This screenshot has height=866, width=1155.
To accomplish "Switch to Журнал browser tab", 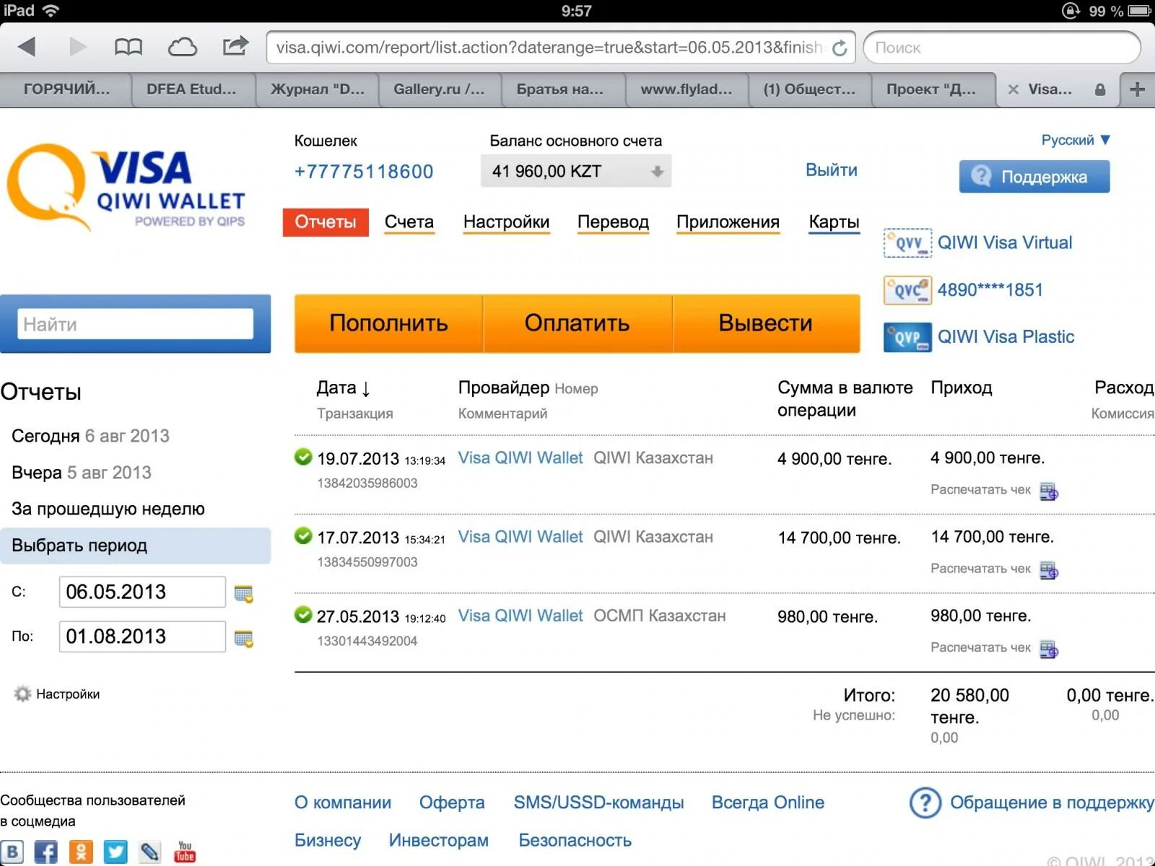I will (x=318, y=89).
